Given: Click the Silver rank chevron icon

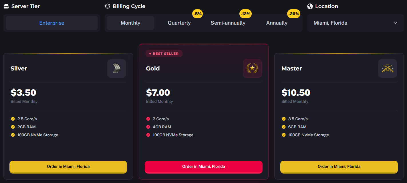Looking at the screenshot, I should coord(116,68).
